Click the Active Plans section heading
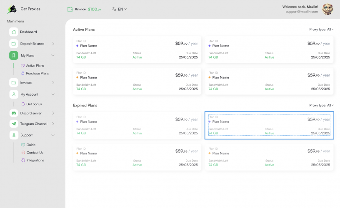 coord(84,30)
